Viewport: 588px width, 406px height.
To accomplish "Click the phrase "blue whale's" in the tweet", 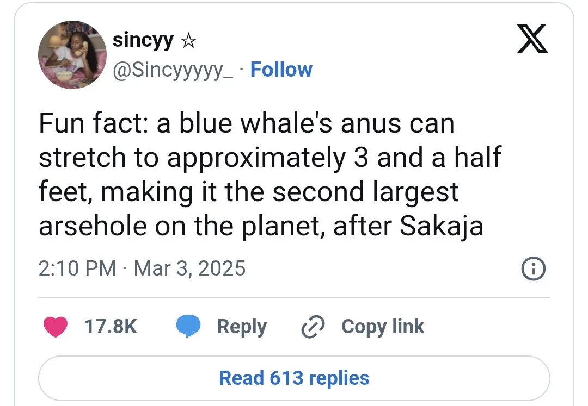I will pyautogui.click(x=247, y=124).
